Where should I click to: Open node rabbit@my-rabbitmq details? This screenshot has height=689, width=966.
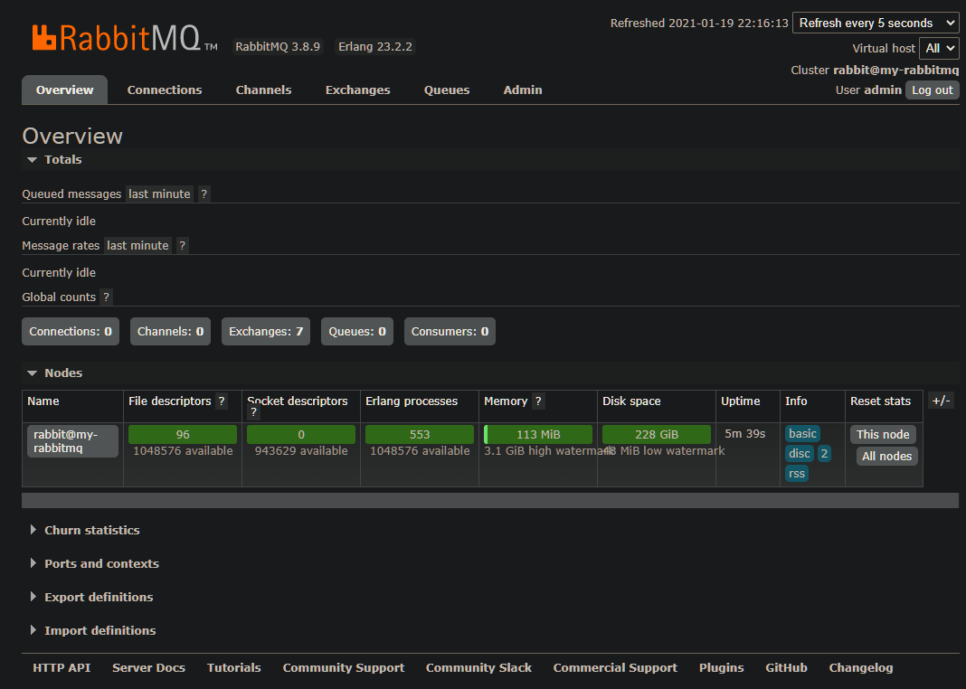[72, 441]
